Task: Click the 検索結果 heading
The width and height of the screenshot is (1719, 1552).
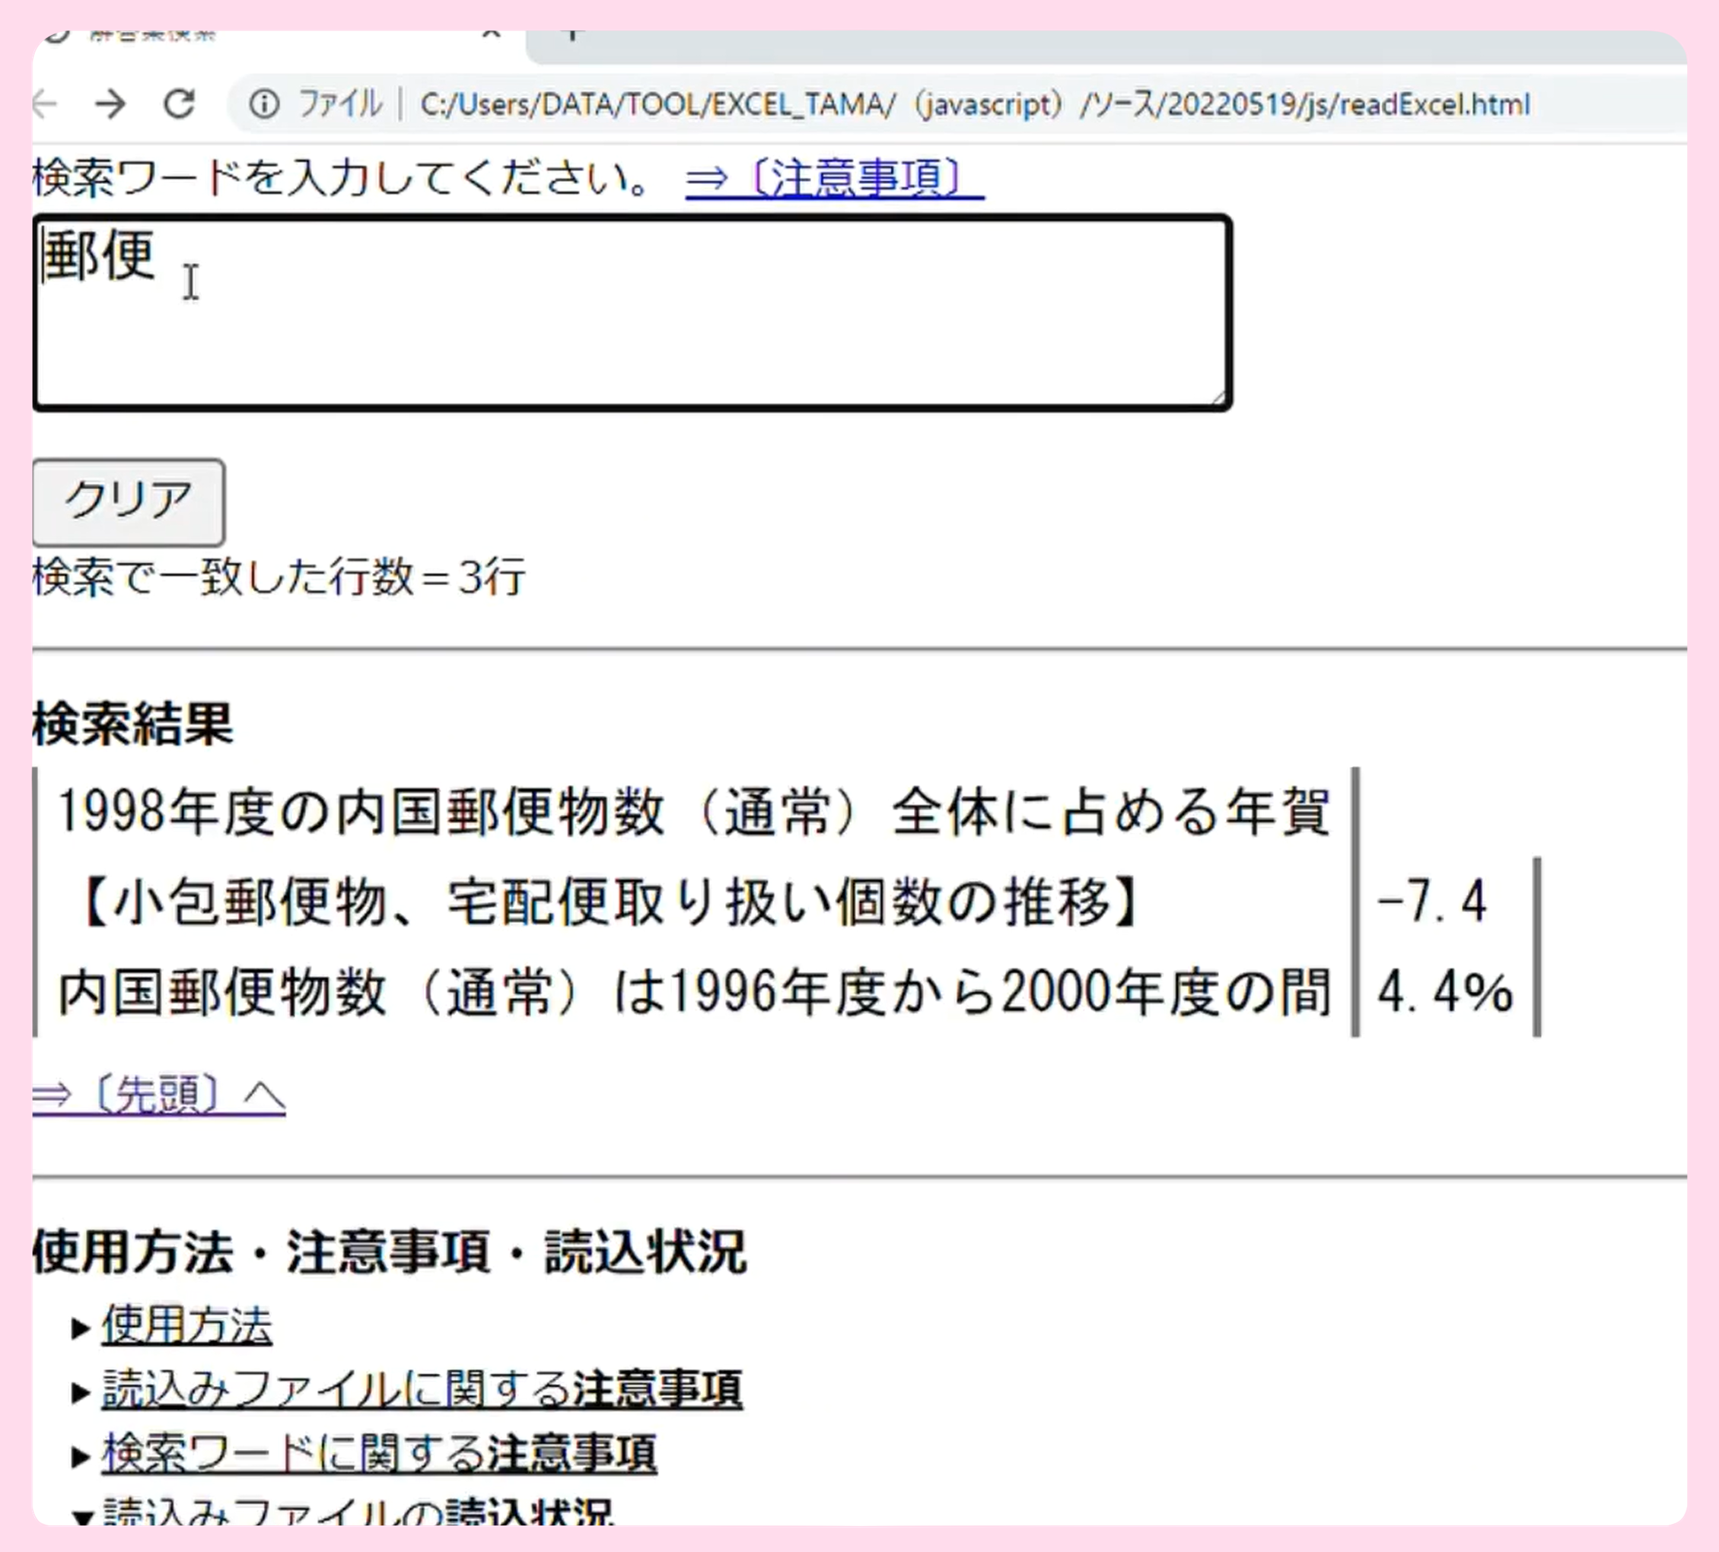Action: (132, 724)
